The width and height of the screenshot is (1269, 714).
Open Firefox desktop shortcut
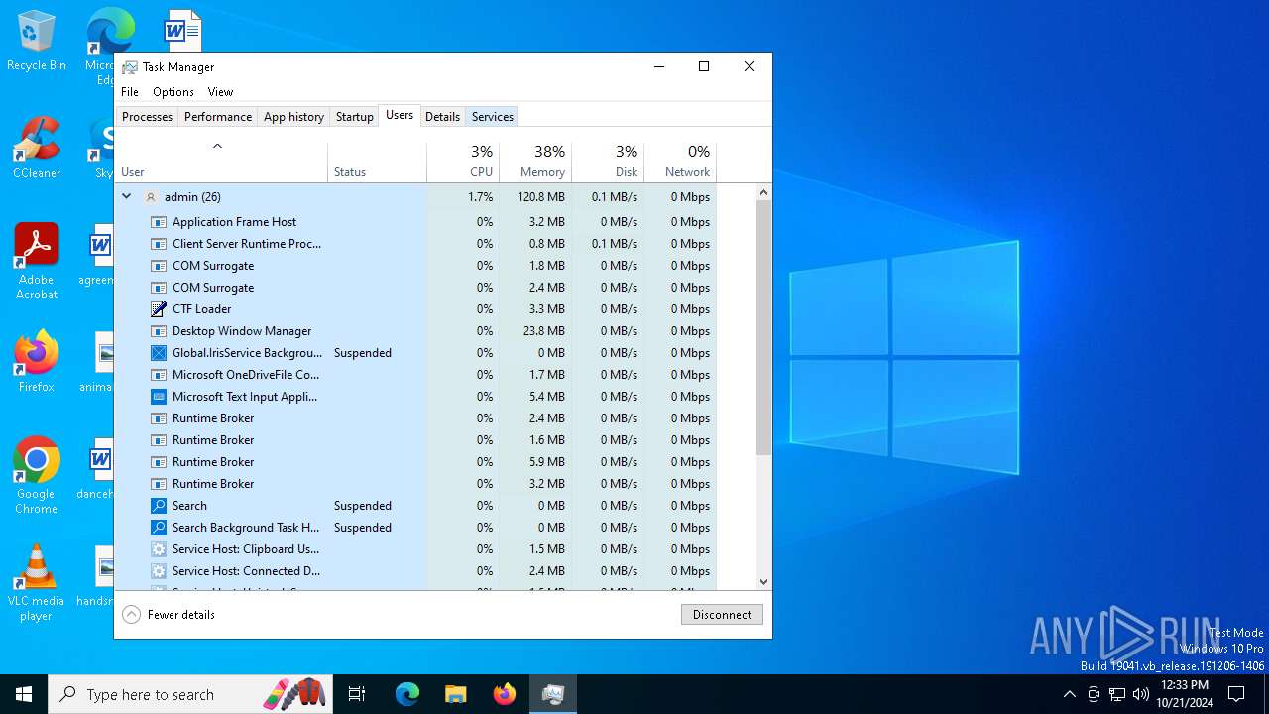click(x=36, y=361)
